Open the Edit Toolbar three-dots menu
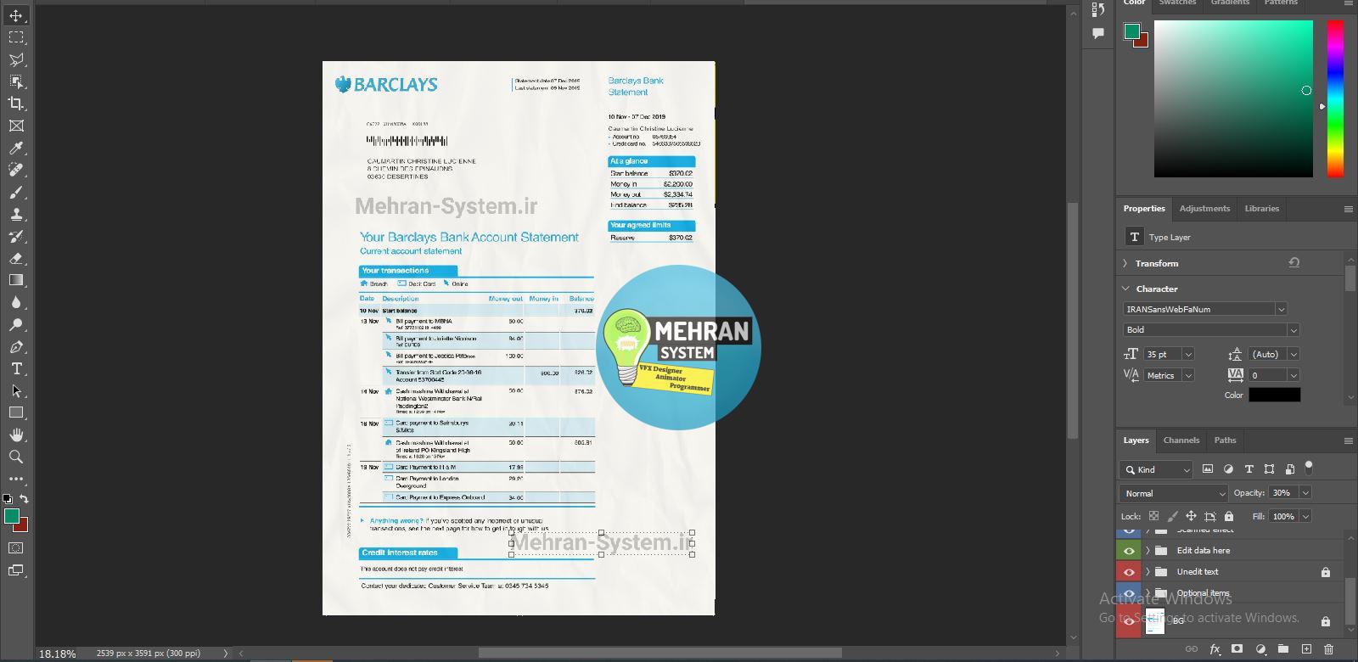Image resolution: width=1358 pixels, height=662 pixels. click(16, 479)
